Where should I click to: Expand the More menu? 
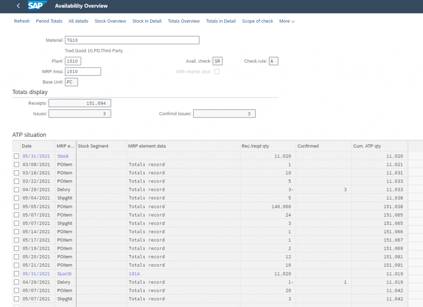(x=287, y=21)
